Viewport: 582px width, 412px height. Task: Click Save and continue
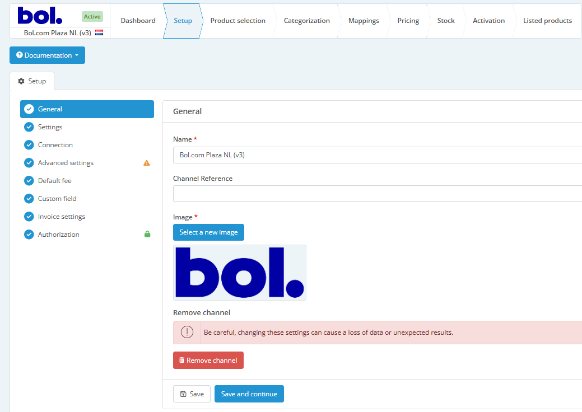click(249, 394)
